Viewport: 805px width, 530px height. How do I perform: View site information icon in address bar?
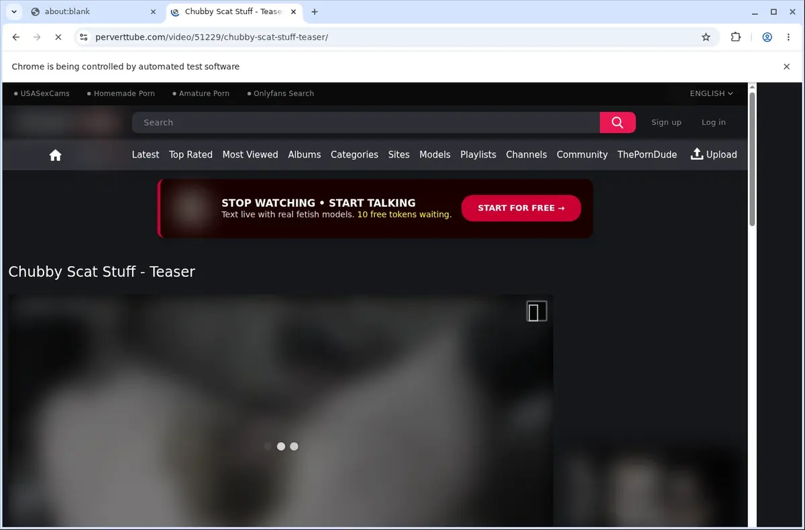83,37
